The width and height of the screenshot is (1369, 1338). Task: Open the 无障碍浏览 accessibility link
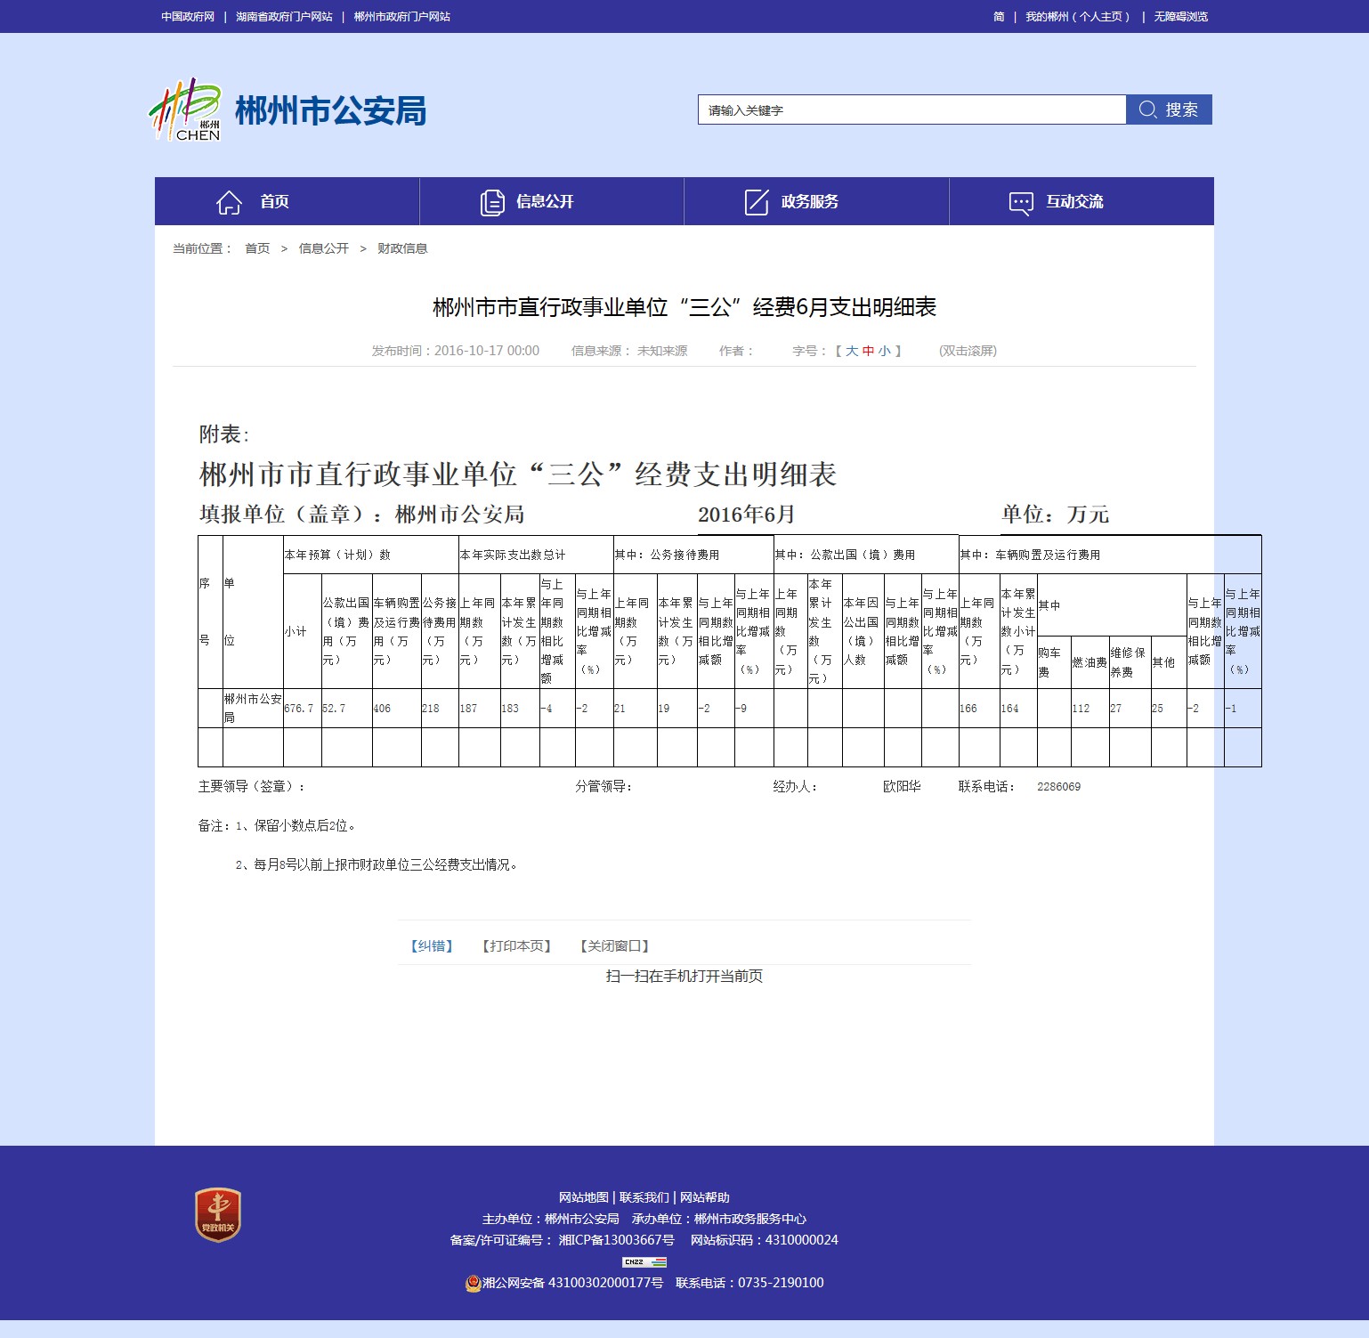pyautogui.click(x=1181, y=17)
